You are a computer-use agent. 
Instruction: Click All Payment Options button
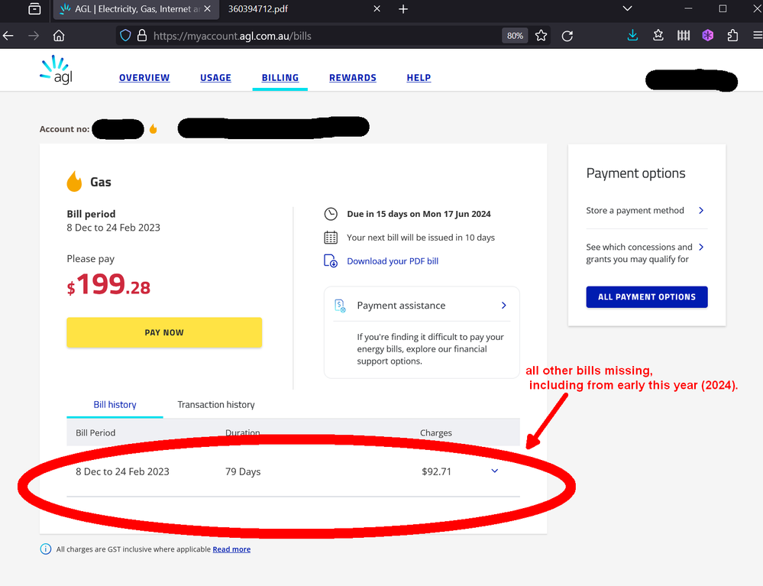pos(646,296)
